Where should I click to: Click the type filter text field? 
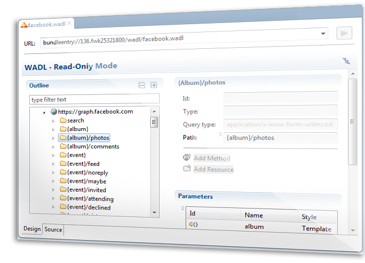pyautogui.click(x=94, y=99)
